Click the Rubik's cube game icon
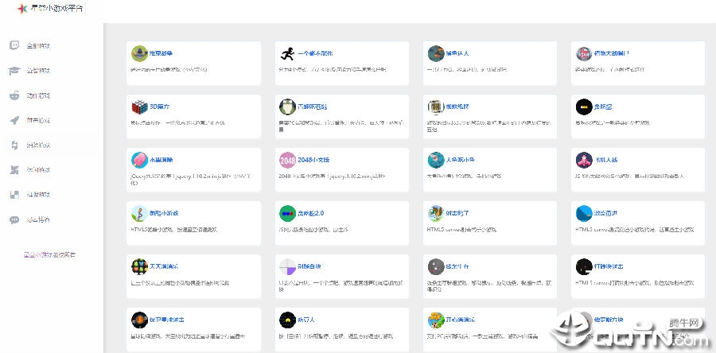The image size is (716, 353). pyautogui.click(x=139, y=107)
